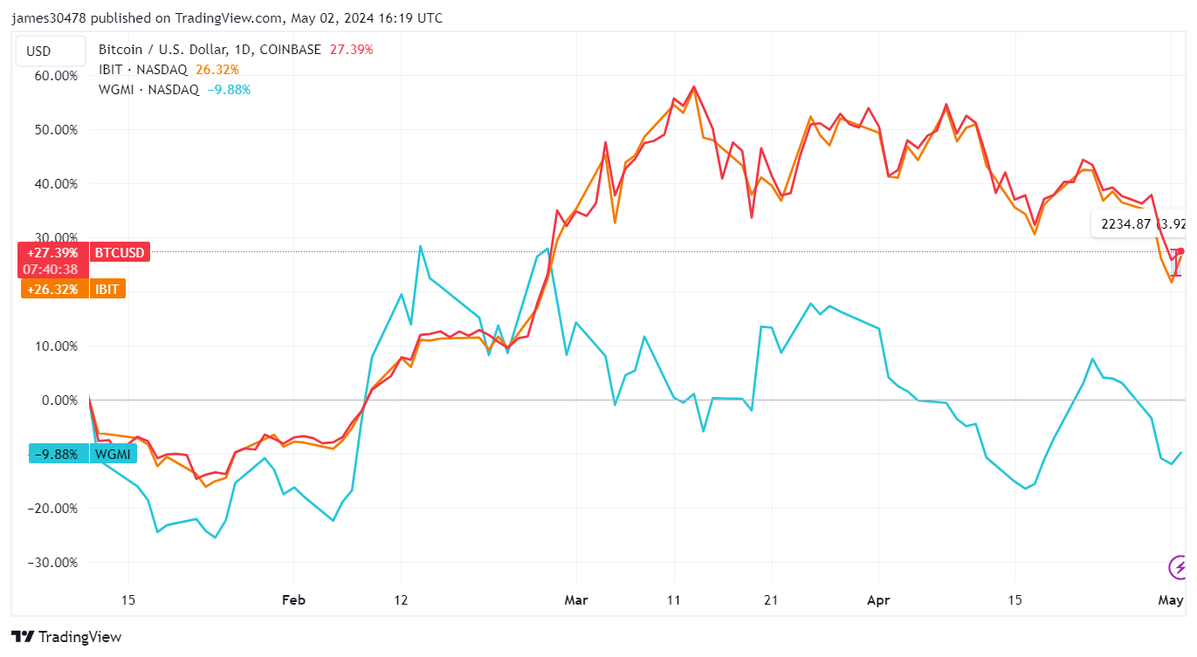
Task: Click the Mar label on time axis
Action: [576, 600]
